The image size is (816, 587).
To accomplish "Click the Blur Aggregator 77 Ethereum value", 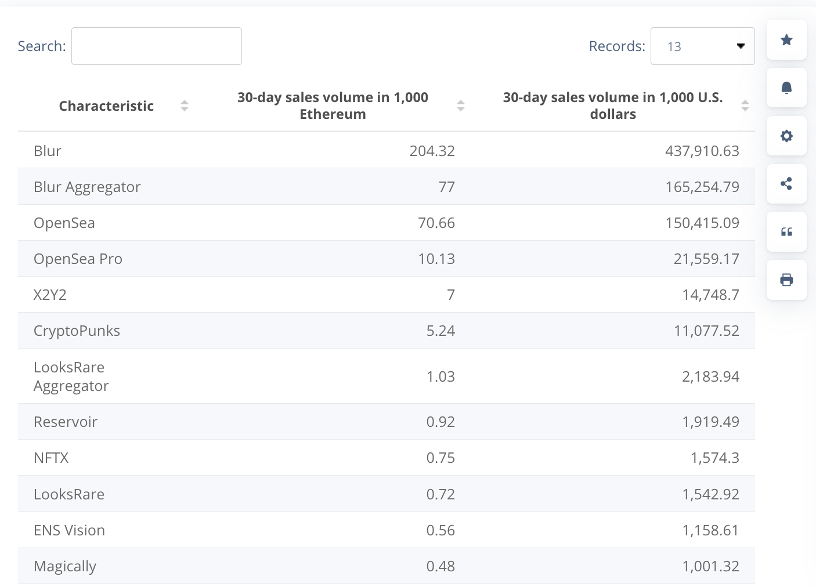I will click(447, 187).
